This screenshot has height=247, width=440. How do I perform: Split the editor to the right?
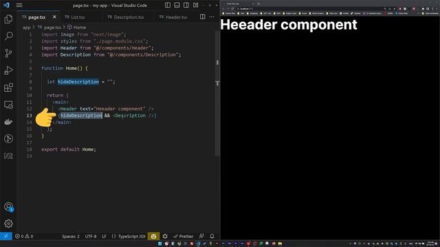203,16
